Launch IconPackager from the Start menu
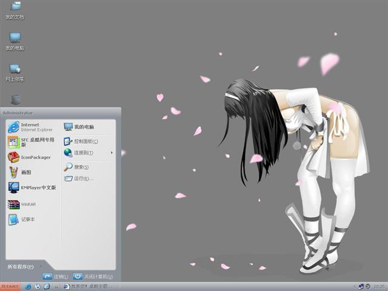Viewport: 388px width, 291px height. coord(30,158)
